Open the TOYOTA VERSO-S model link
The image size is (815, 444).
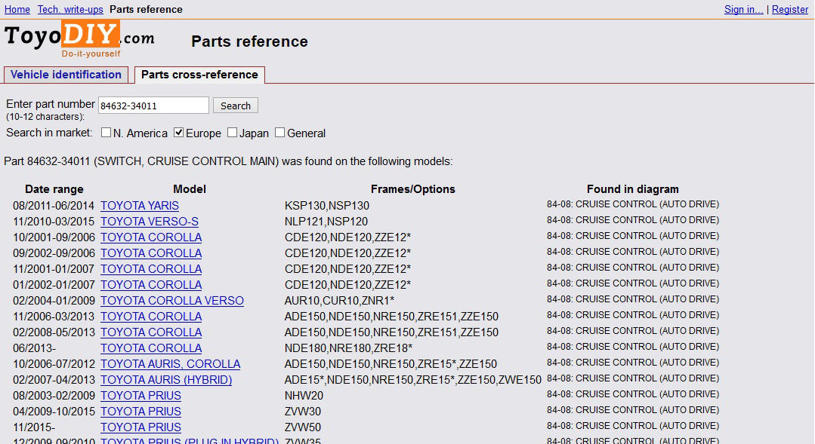[150, 222]
